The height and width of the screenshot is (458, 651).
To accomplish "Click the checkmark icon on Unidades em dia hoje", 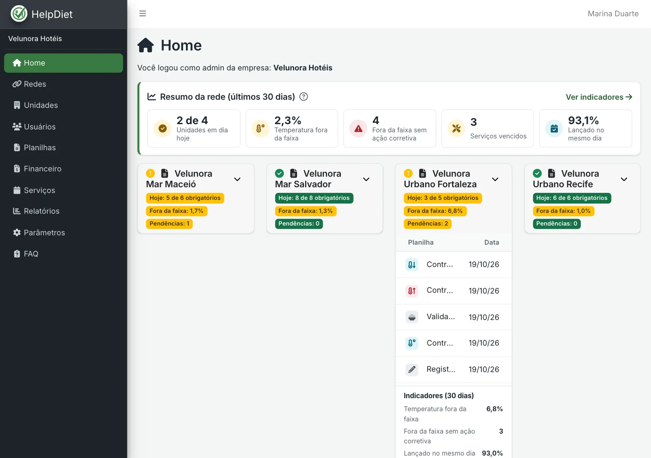I will coord(162,129).
